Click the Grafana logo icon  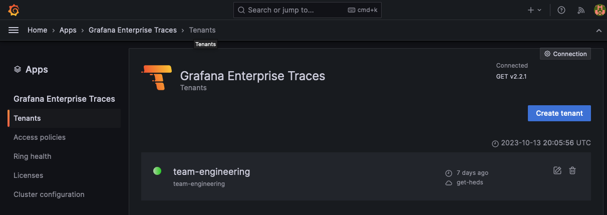[x=14, y=10]
